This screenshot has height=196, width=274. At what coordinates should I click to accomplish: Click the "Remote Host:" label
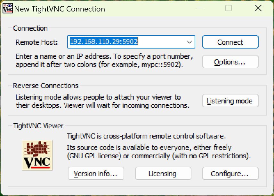36,42
